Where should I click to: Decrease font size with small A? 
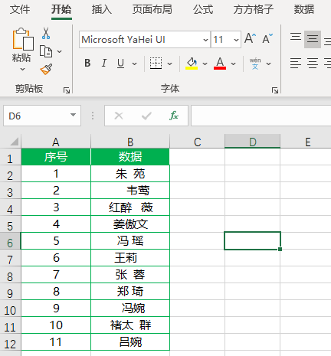pyautogui.click(x=267, y=39)
